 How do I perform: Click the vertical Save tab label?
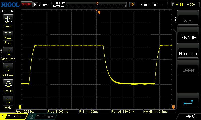[x=175, y=20]
